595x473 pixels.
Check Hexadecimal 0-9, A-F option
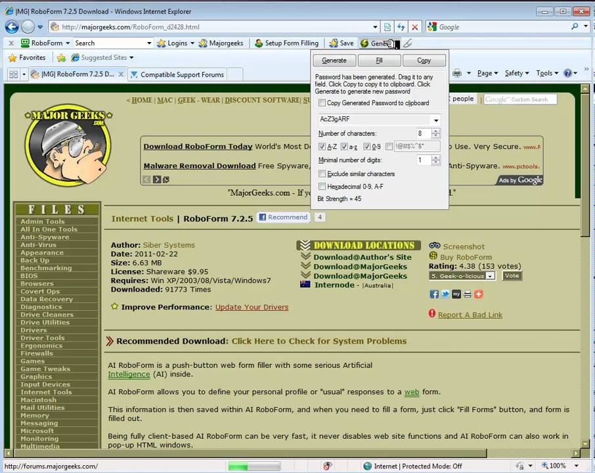coord(322,187)
